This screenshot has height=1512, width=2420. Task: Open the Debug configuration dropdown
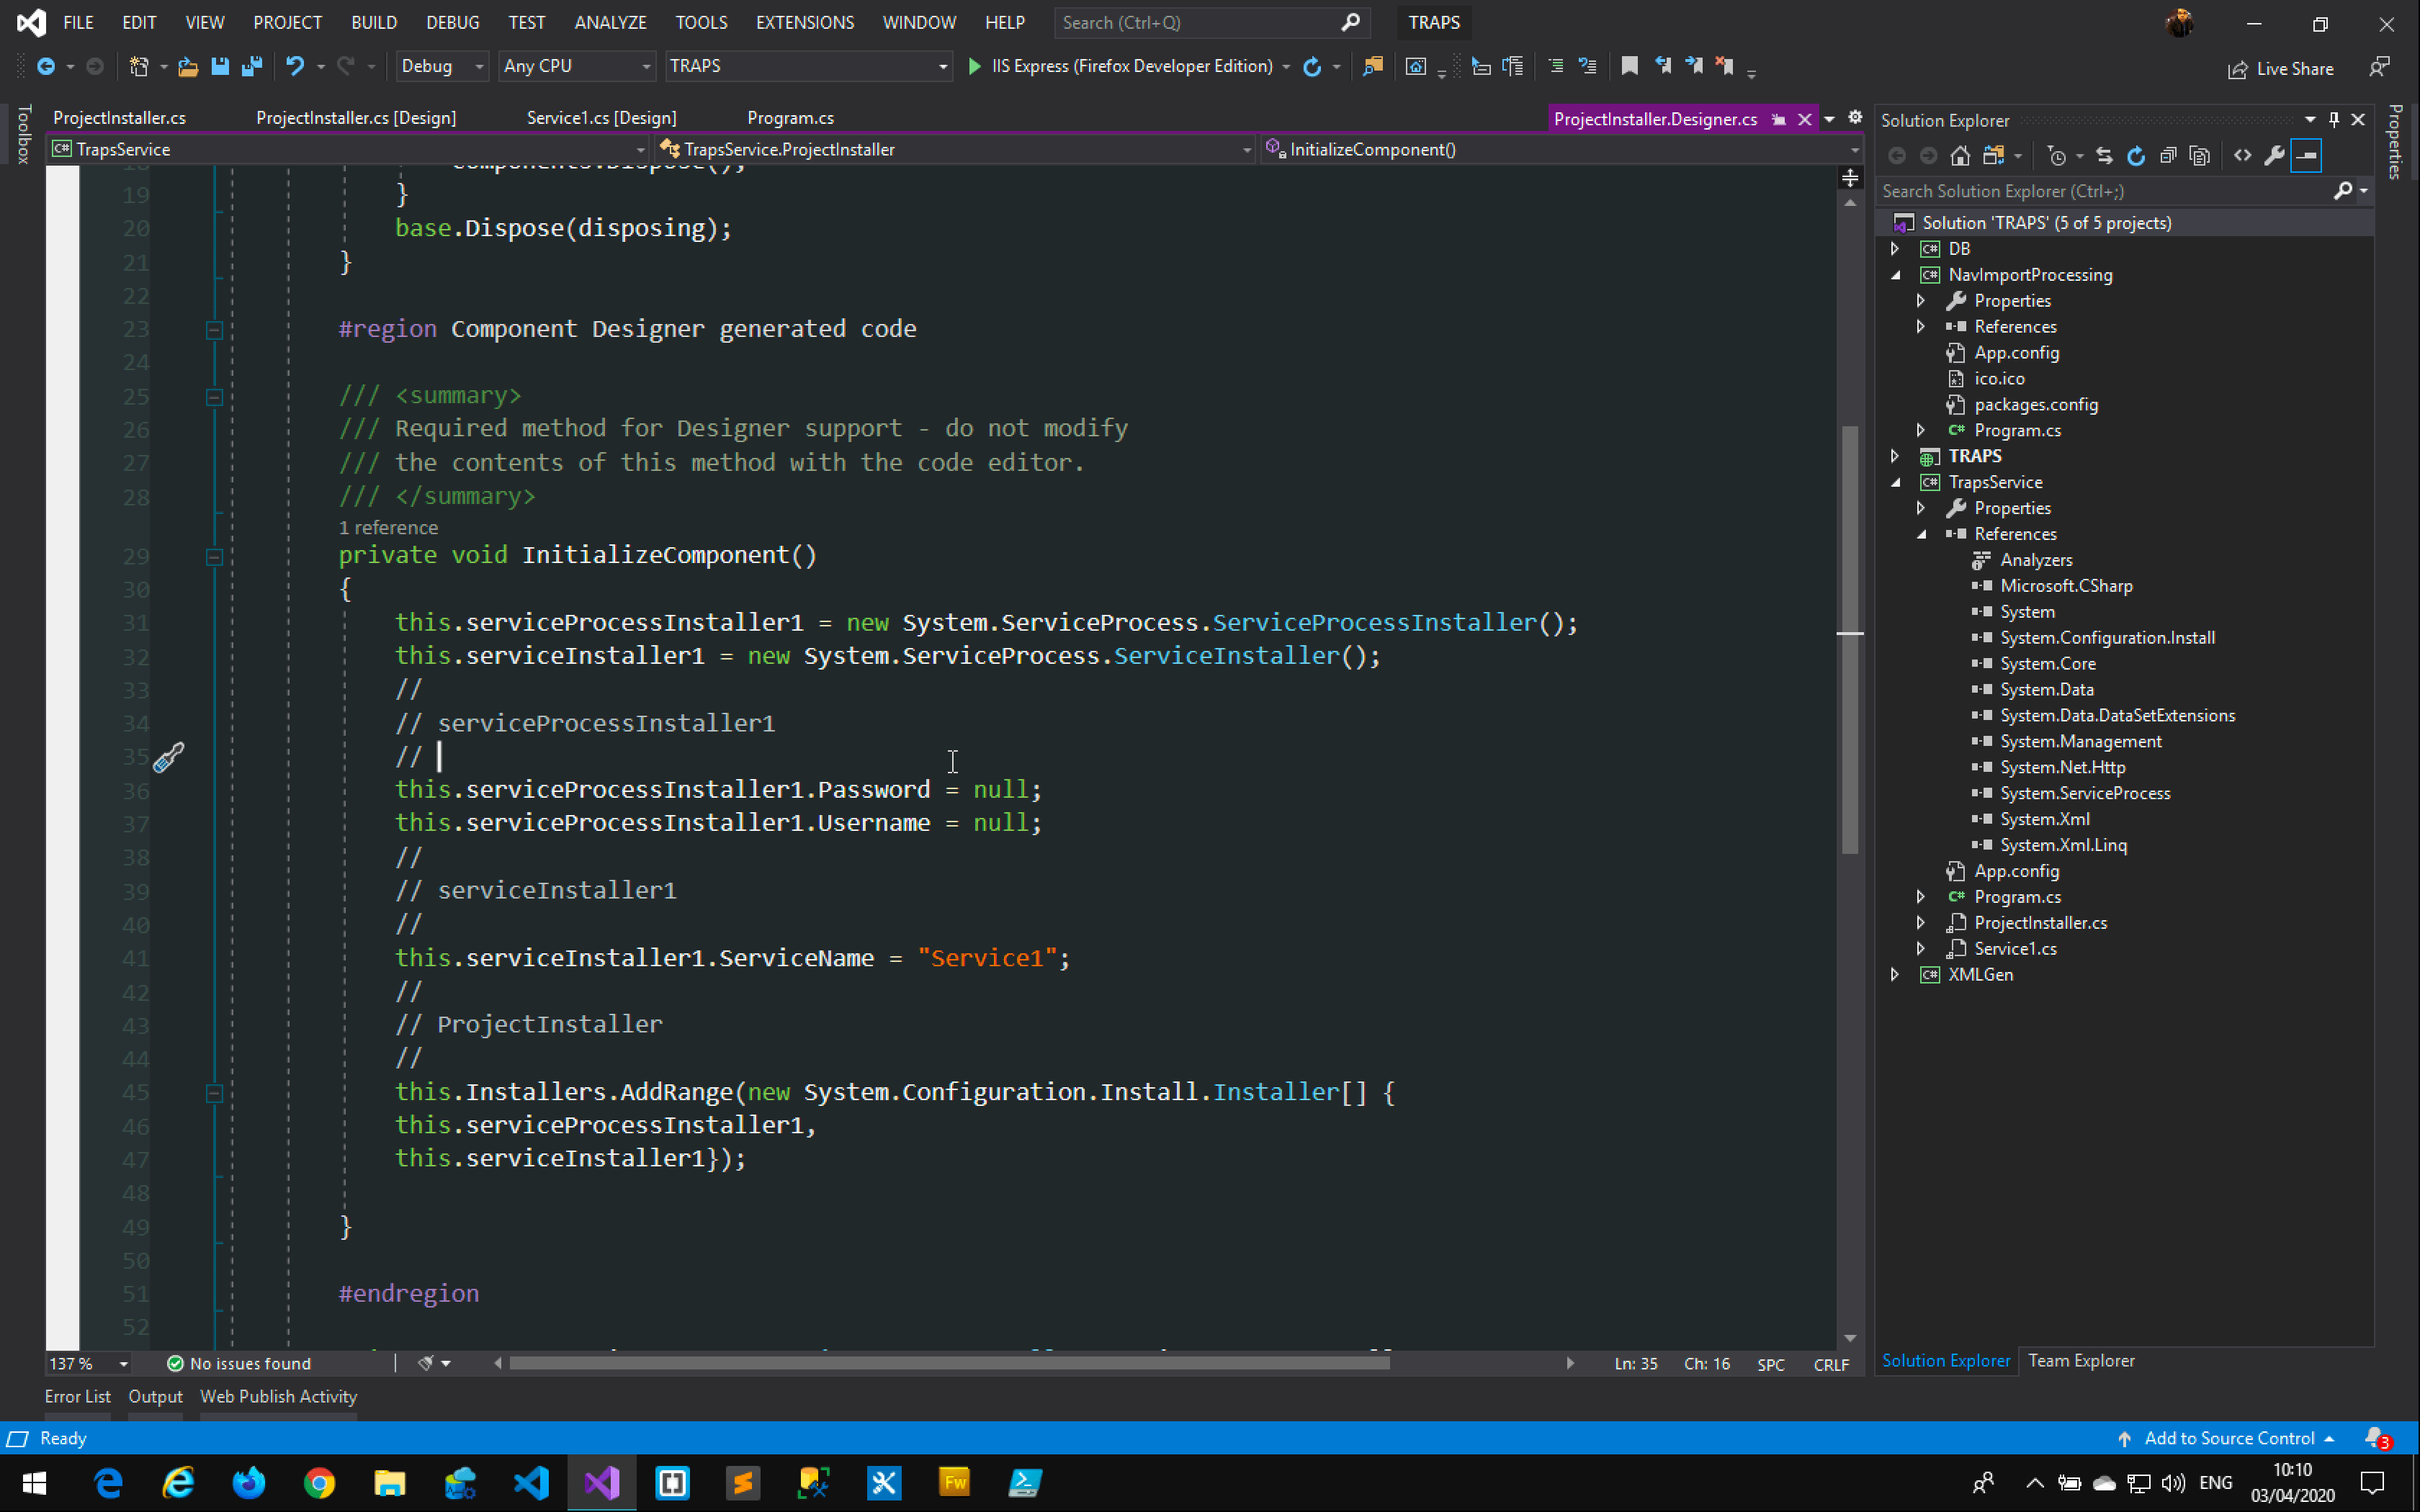[441, 66]
